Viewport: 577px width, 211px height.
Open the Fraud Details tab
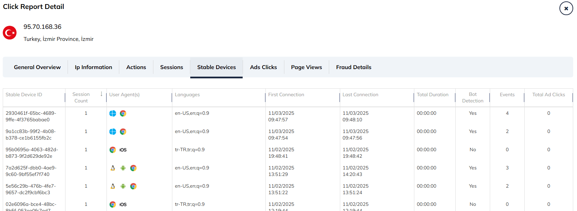pyautogui.click(x=354, y=67)
